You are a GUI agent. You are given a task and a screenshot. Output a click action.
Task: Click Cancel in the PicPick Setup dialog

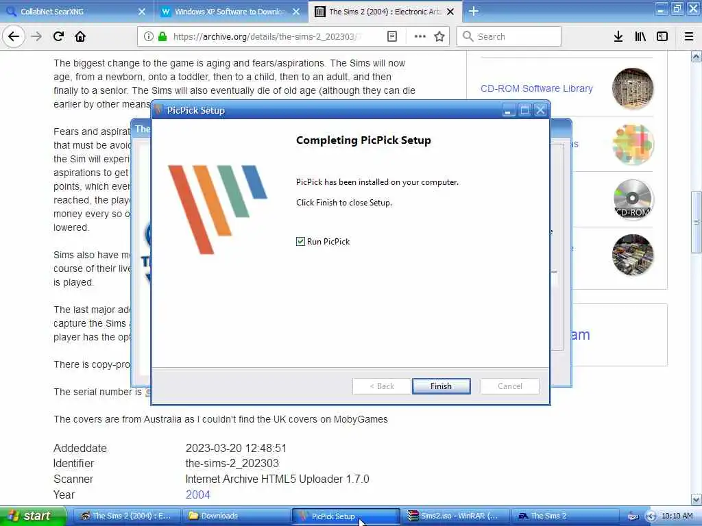tap(509, 386)
